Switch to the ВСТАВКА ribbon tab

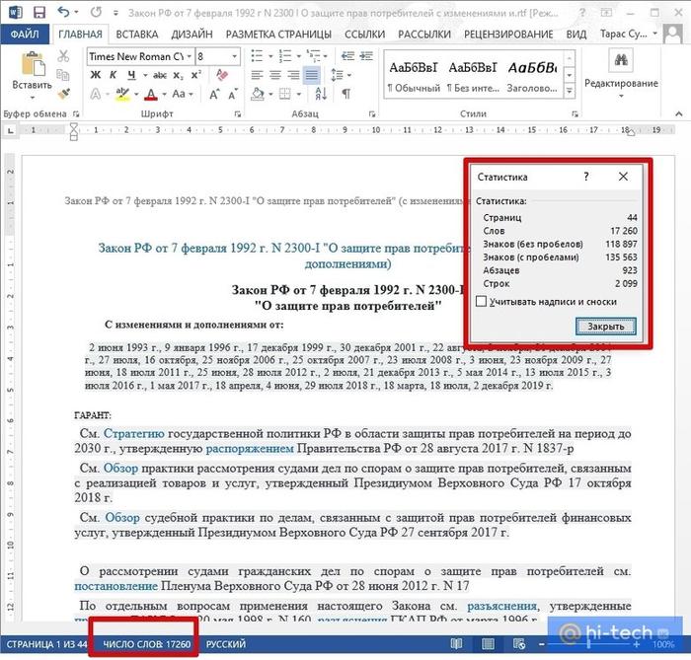click(x=136, y=34)
